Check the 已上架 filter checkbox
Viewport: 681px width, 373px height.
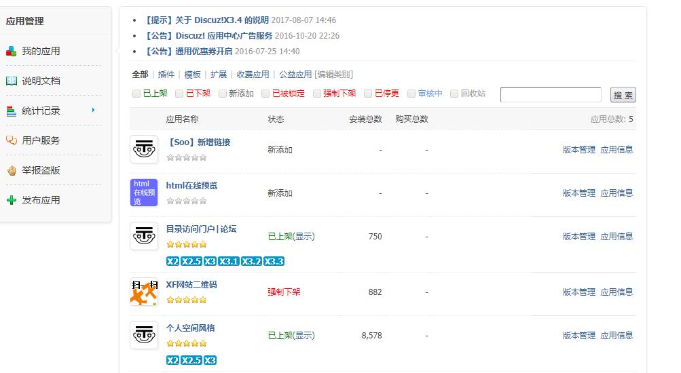(x=136, y=94)
